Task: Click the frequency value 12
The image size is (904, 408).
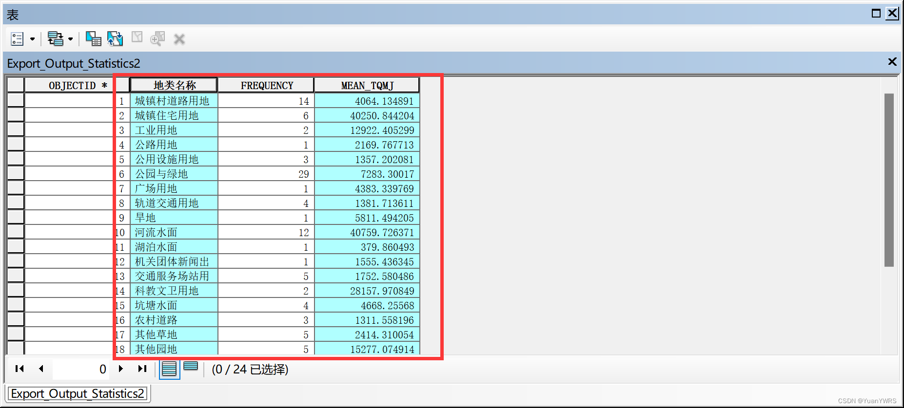Action: (x=303, y=233)
